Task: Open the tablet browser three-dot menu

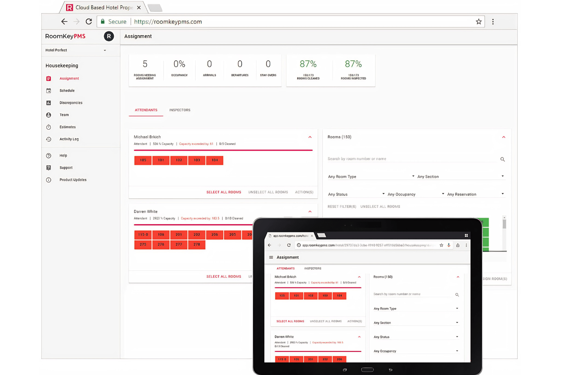Action: click(466, 245)
